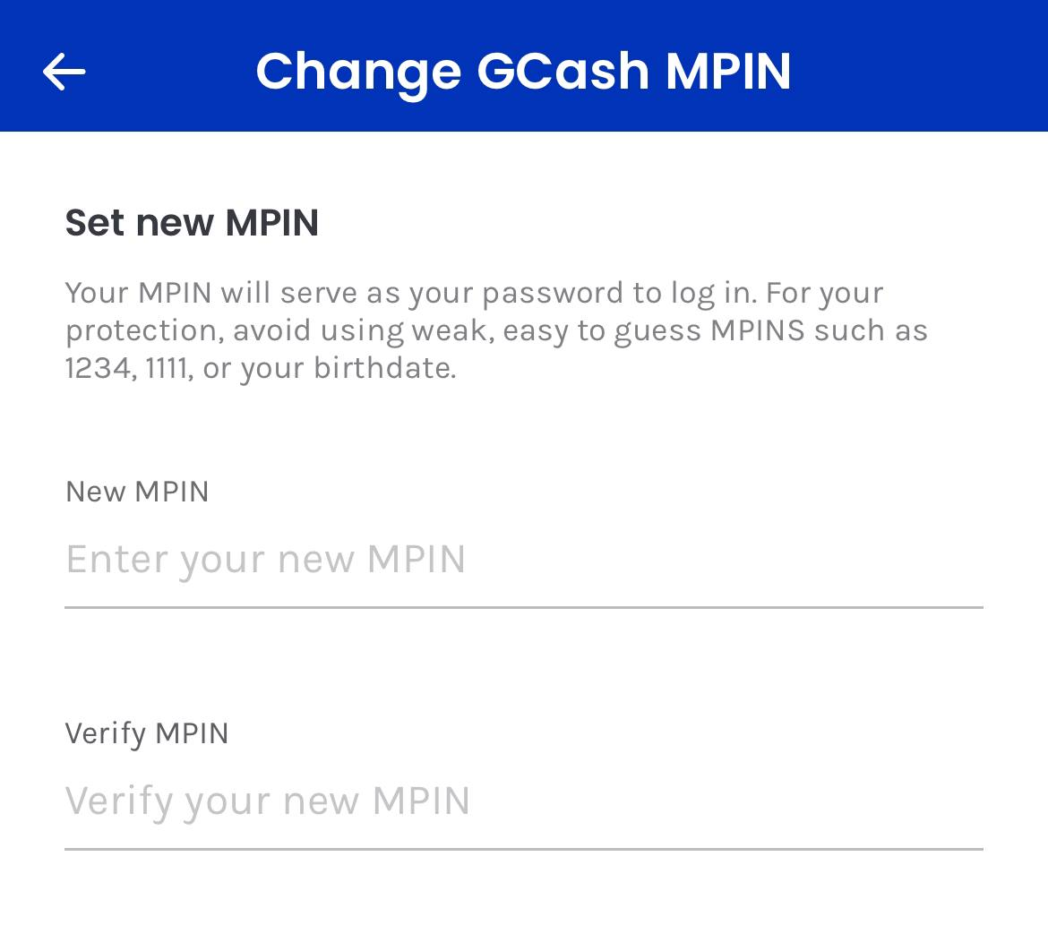Click the 'Change GCash MPIN' title
1048x925 pixels.
click(x=524, y=71)
